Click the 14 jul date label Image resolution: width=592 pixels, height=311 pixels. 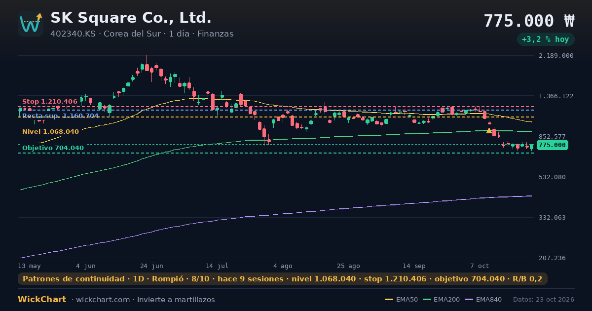click(217, 266)
